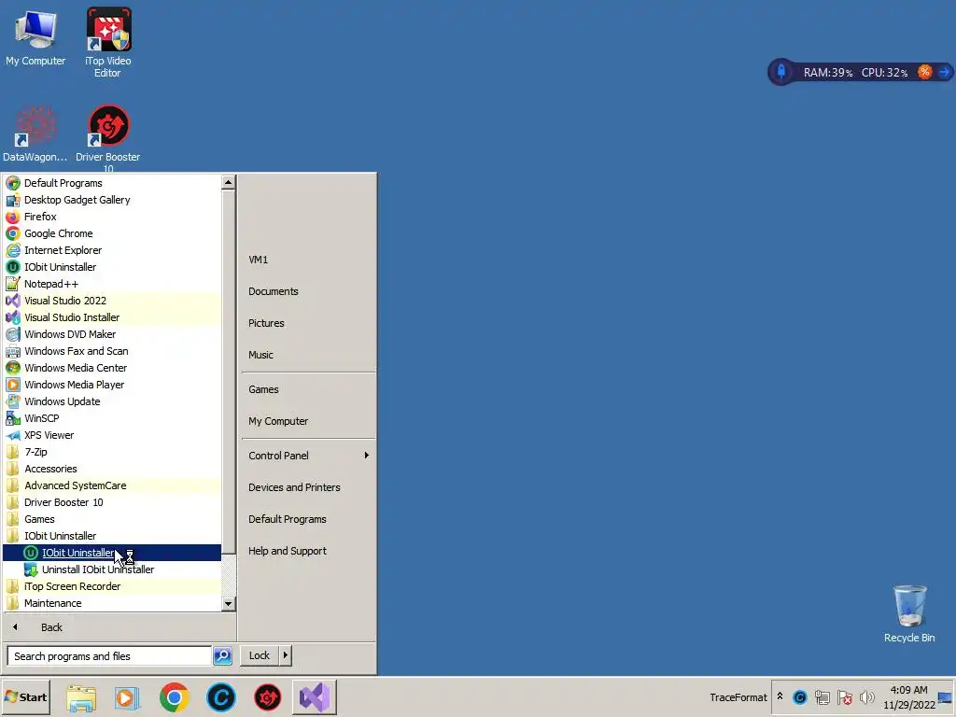This screenshot has width=956, height=717.
Task: Expand Driver Booster 10 folder
Action: [x=112, y=502]
